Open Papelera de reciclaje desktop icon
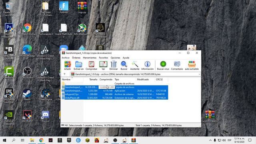This screenshot has width=256, height=144. [9, 9]
